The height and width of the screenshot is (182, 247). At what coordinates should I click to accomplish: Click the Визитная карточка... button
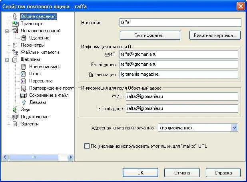click(x=215, y=35)
